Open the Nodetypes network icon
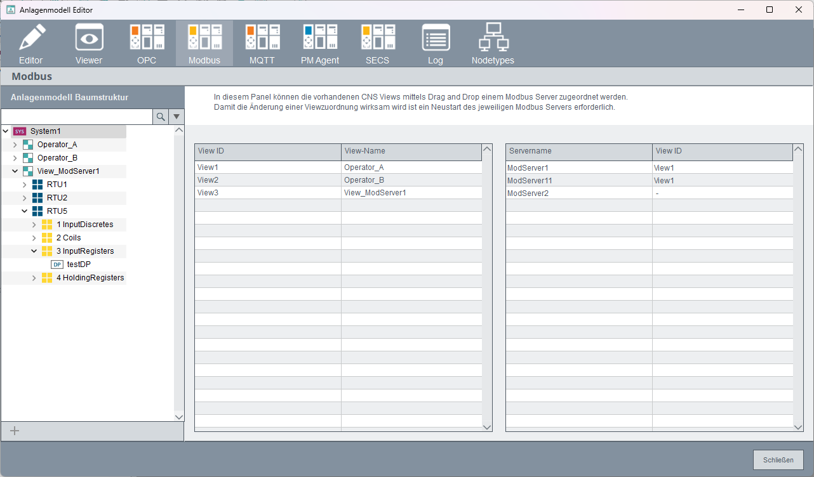The height and width of the screenshot is (477, 814). (493, 44)
